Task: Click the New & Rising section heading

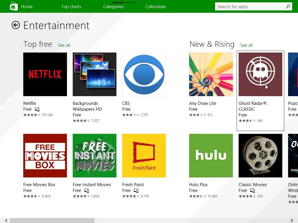Action: point(212,44)
